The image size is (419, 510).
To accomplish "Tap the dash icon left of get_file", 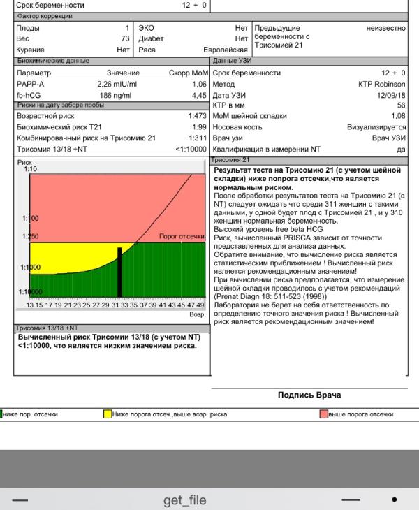I will coord(20,500).
